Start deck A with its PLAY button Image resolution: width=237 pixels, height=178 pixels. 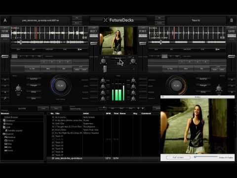pyautogui.click(x=61, y=86)
